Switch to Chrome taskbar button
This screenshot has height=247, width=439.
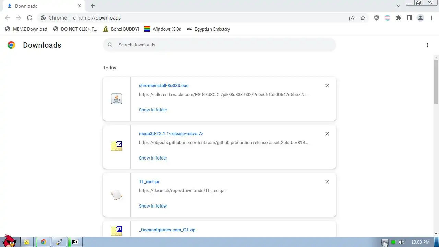coord(44,242)
